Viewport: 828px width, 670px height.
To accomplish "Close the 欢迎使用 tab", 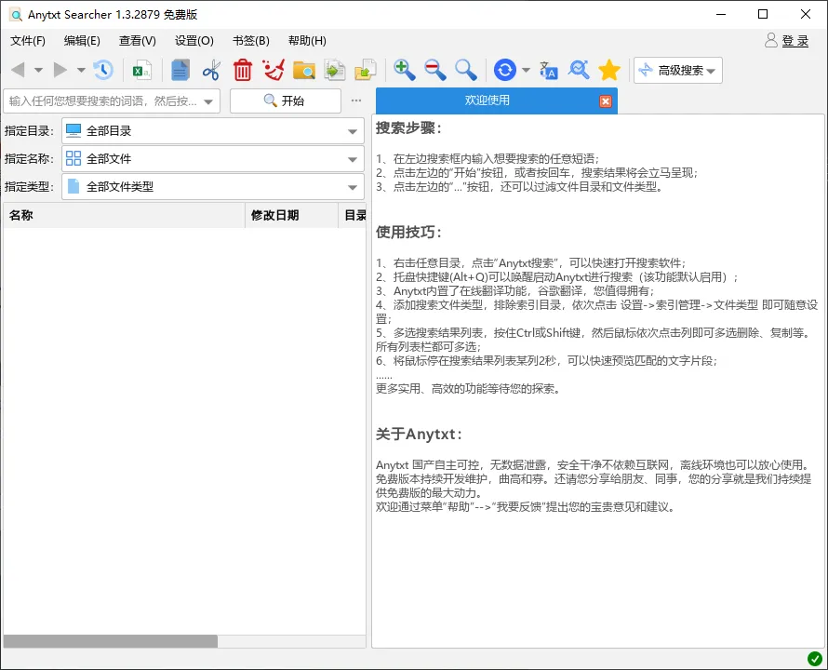I will 605,101.
